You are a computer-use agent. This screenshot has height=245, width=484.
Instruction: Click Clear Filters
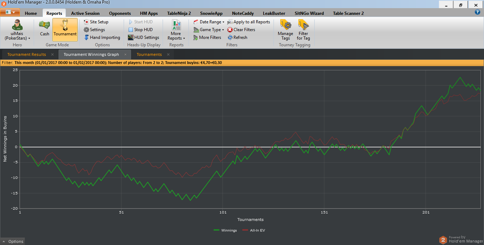click(x=241, y=30)
